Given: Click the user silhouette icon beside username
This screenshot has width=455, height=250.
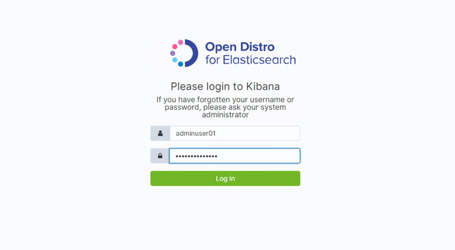Looking at the screenshot, I should coord(160,133).
